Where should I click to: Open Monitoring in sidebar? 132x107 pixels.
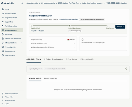point(12,34)
